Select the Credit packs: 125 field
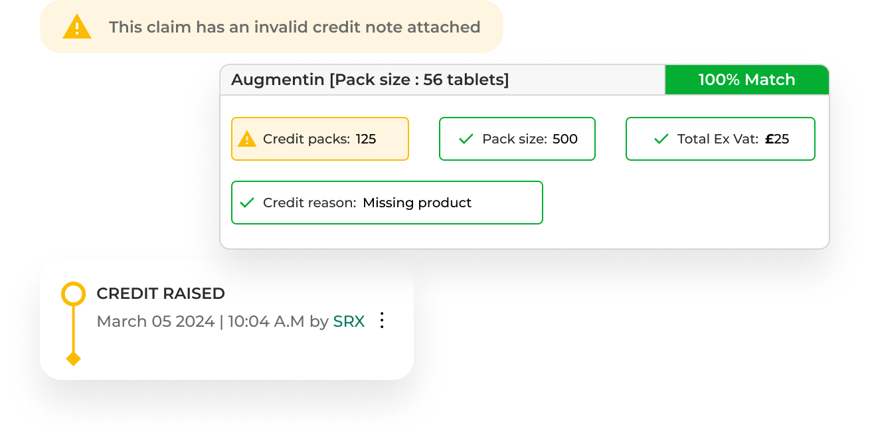The height and width of the screenshot is (441, 870). (319, 139)
